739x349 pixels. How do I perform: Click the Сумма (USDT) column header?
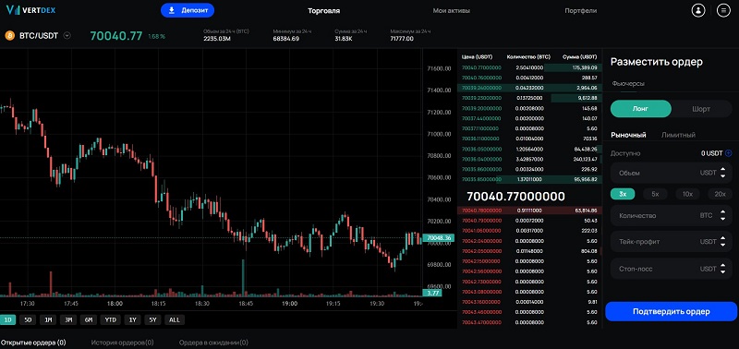(580, 57)
